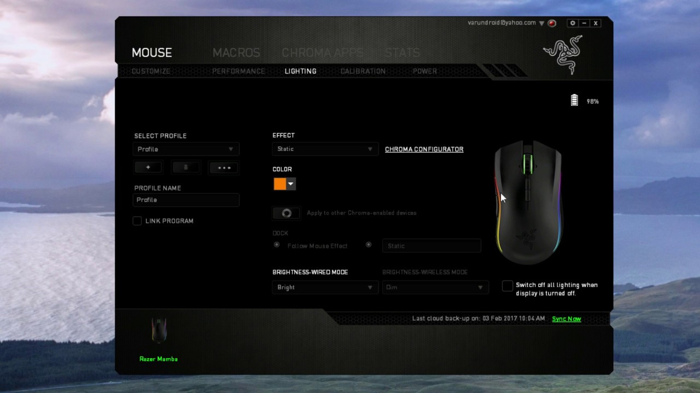Select the dock custom effect radio button

(369, 245)
